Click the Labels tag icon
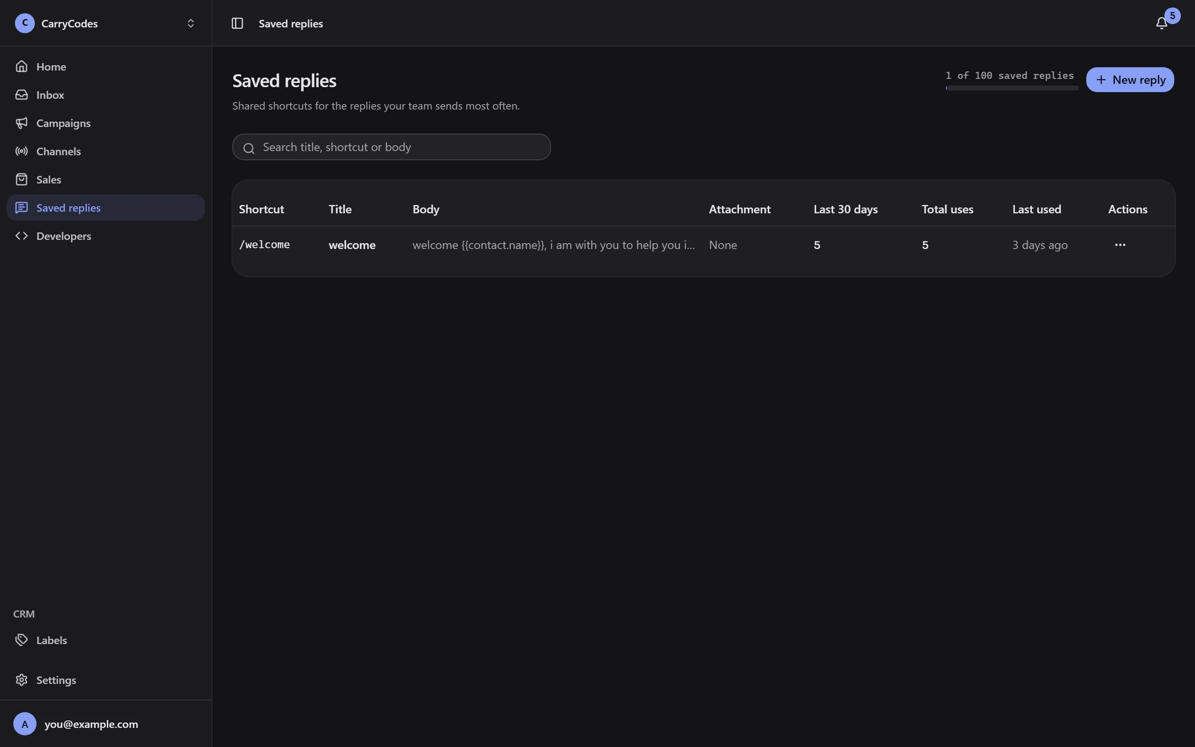1195x747 pixels. pos(21,640)
